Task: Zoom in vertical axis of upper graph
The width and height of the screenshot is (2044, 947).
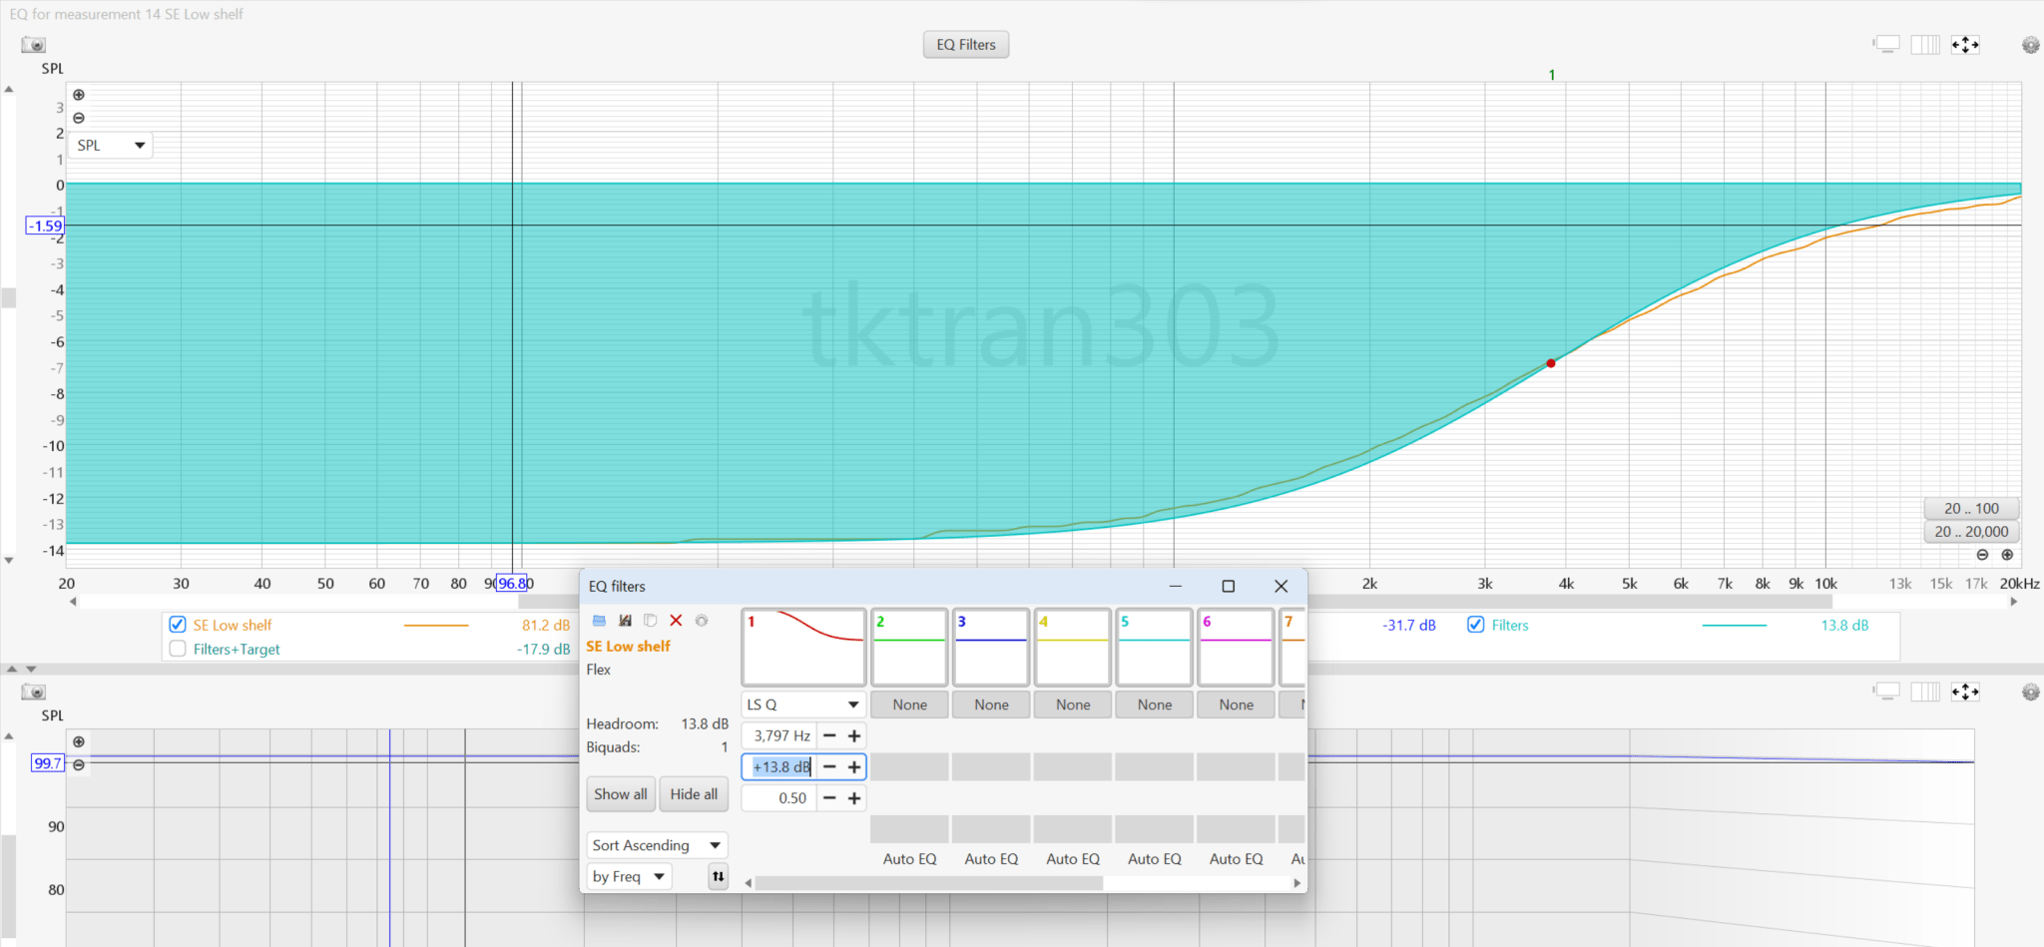Action: tap(79, 95)
